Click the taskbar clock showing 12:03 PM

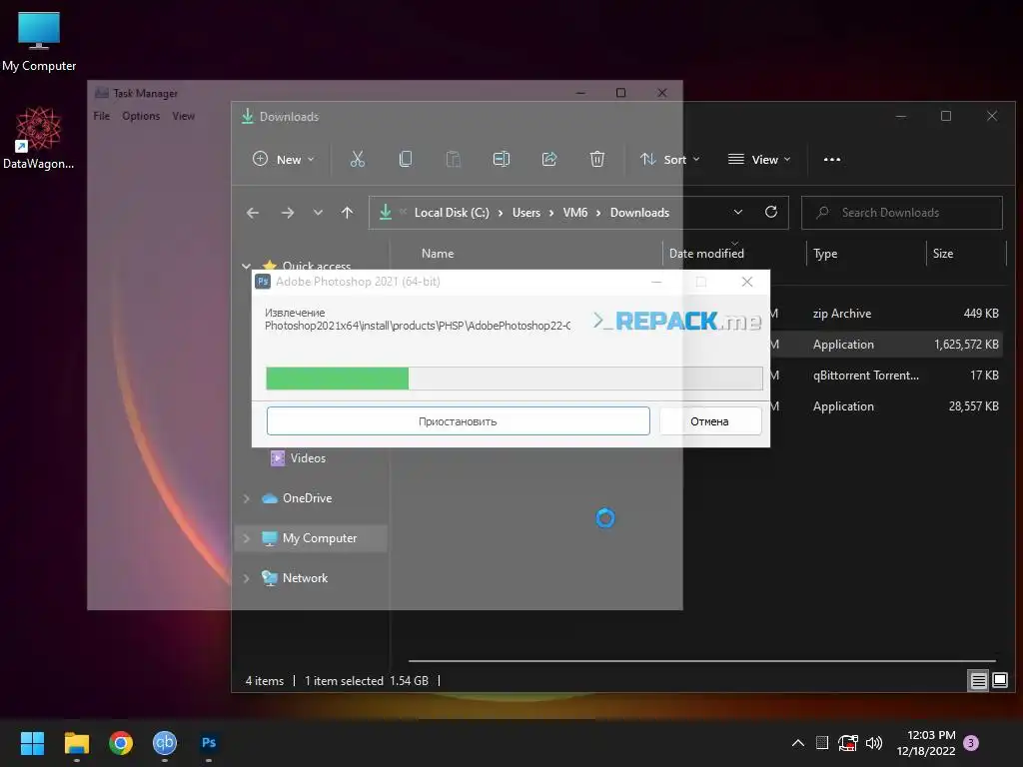coord(926,743)
